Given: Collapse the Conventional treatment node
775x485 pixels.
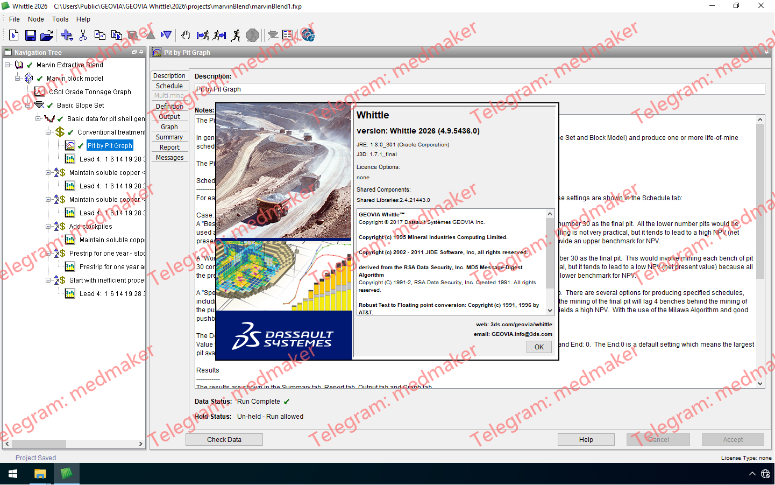Looking at the screenshot, I should (x=48, y=132).
